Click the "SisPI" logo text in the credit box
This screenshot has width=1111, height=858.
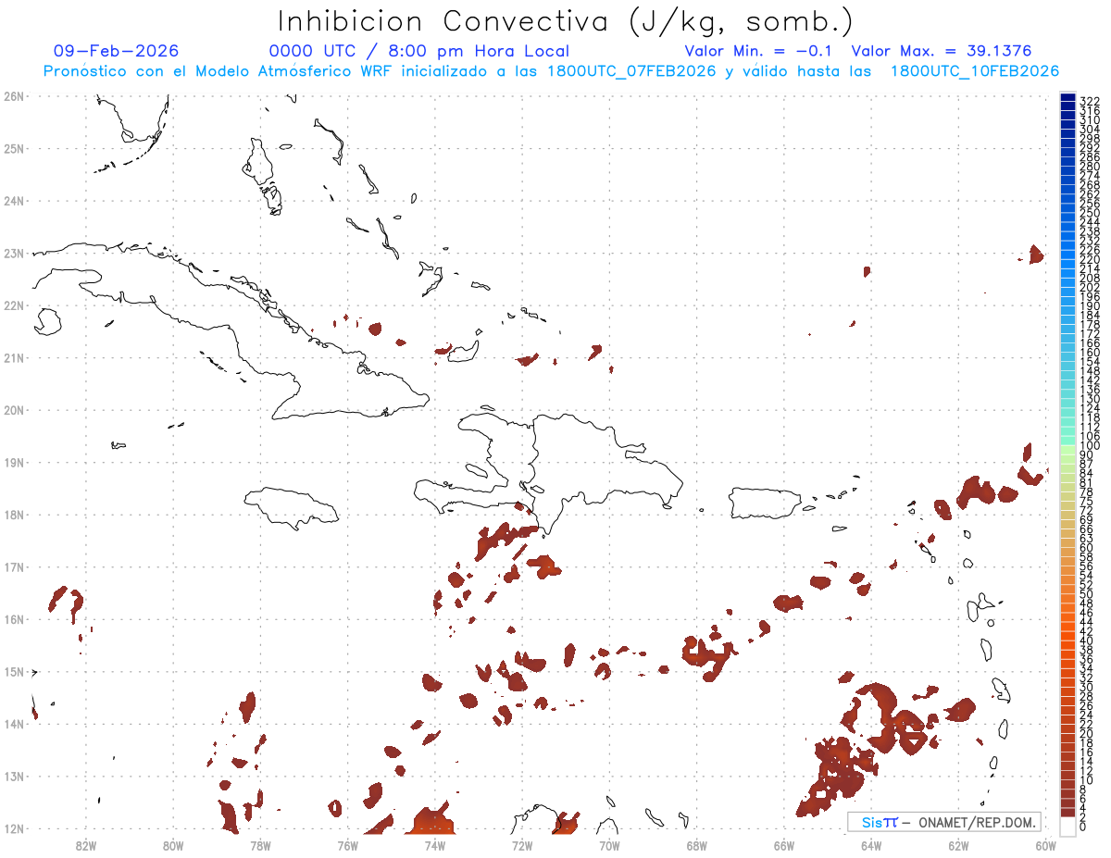click(x=880, y=822)
